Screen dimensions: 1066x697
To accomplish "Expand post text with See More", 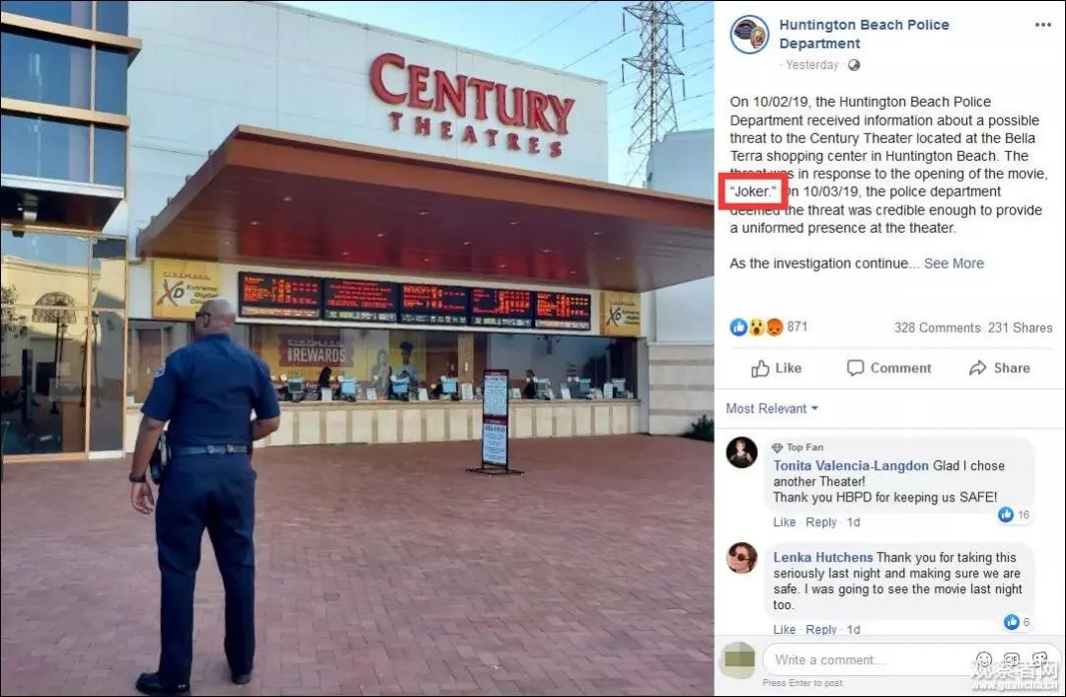I will click(x=953, y=264).
